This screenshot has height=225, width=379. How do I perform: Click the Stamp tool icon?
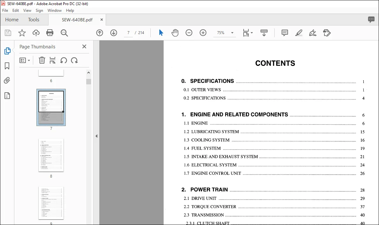(x=327, y=33)
